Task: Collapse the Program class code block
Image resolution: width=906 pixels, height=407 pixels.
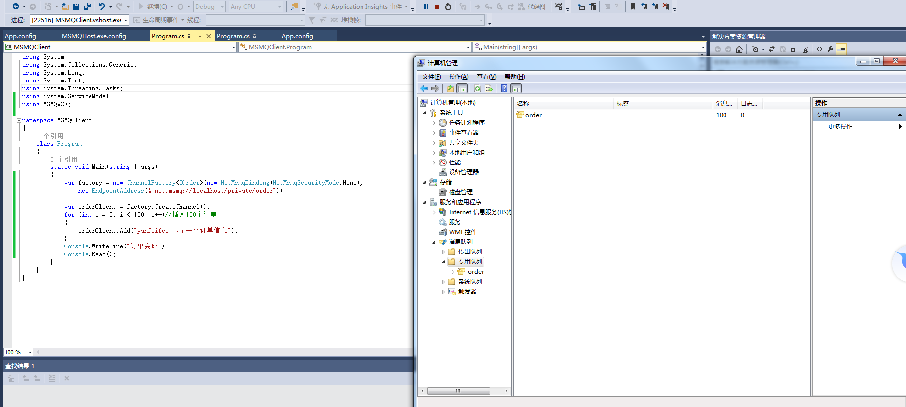Action: point(19,144)
